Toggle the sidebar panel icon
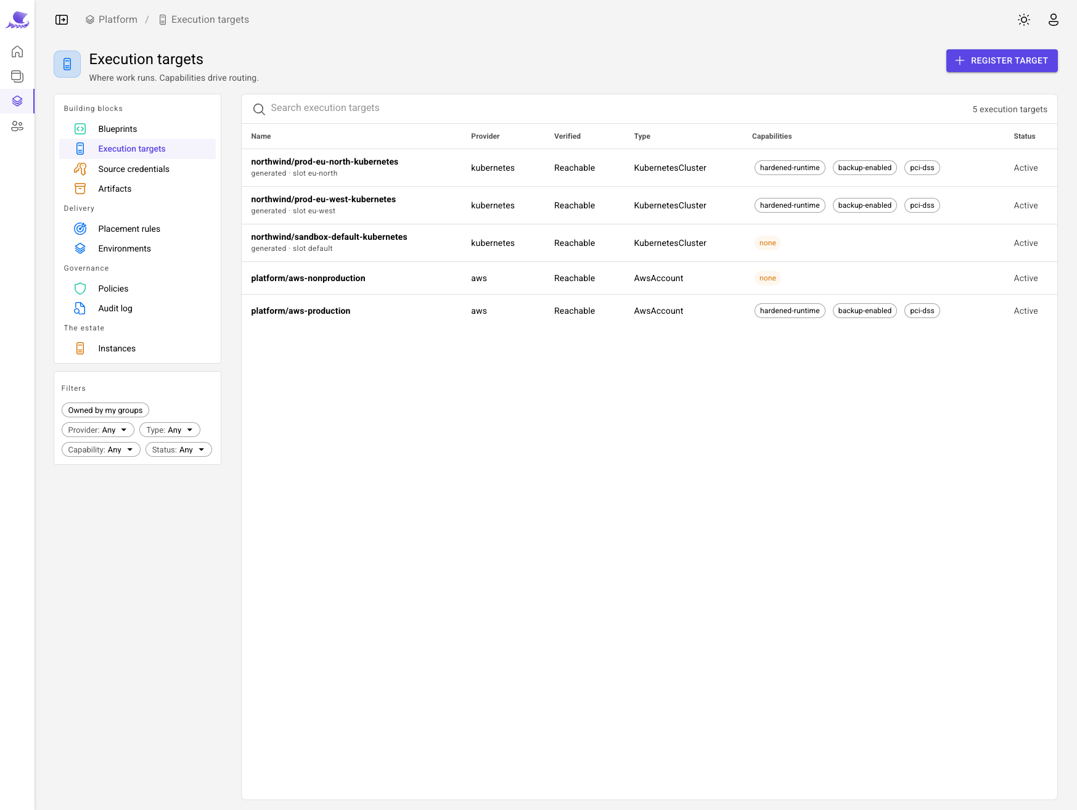1077x810 pixels. [x=62, y=20]
